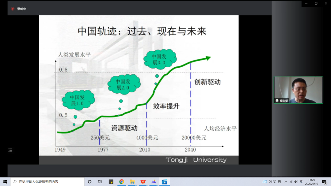Switch to the meeting app taskbar icon
Image resolution: width=331 pixels, height=186 pixels.
[x=164, y=182]
